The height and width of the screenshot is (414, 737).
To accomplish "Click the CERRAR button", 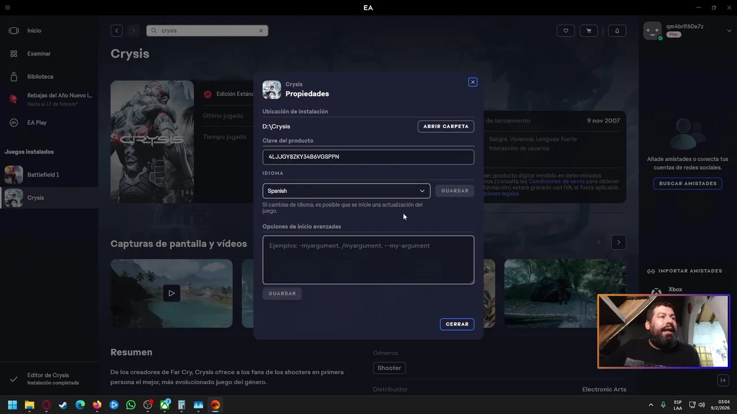I will (457, 324).
